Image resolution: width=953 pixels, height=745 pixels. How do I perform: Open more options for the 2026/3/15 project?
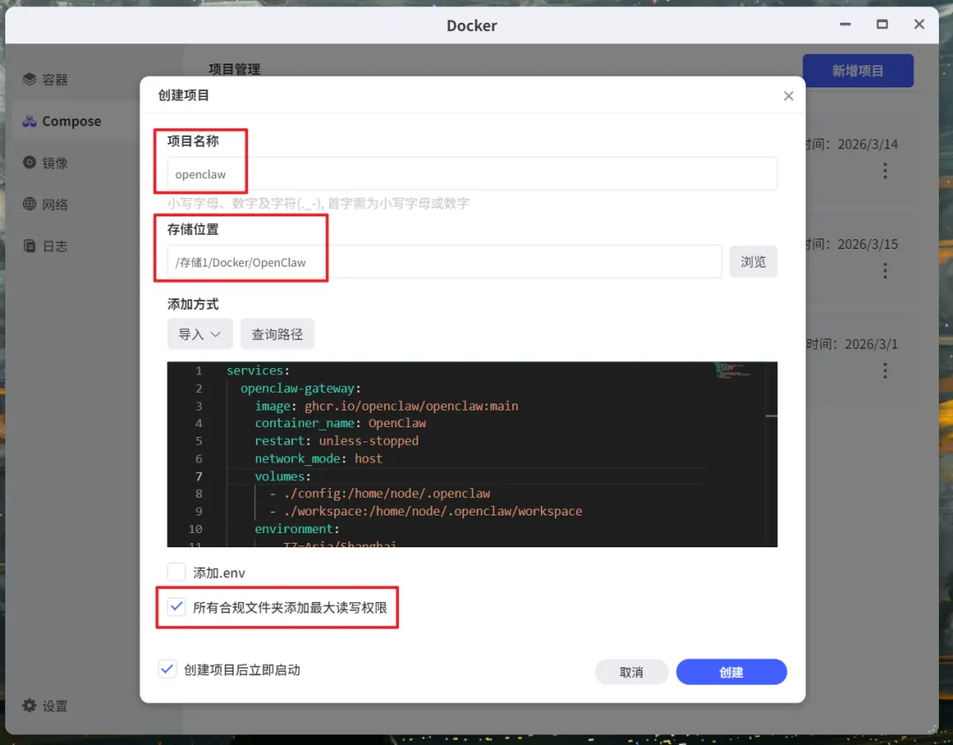tap(885, 271)
